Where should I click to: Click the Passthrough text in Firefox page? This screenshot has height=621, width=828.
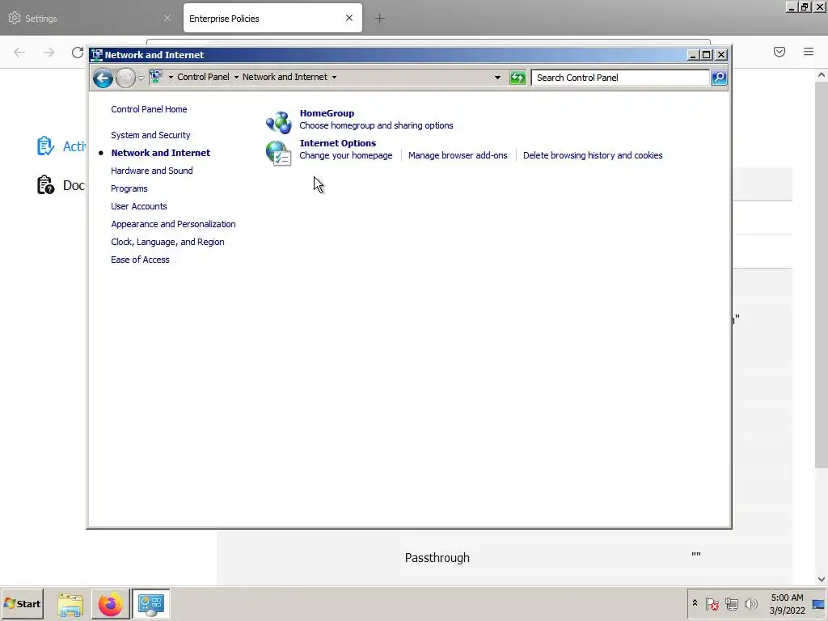pos(437,558)
